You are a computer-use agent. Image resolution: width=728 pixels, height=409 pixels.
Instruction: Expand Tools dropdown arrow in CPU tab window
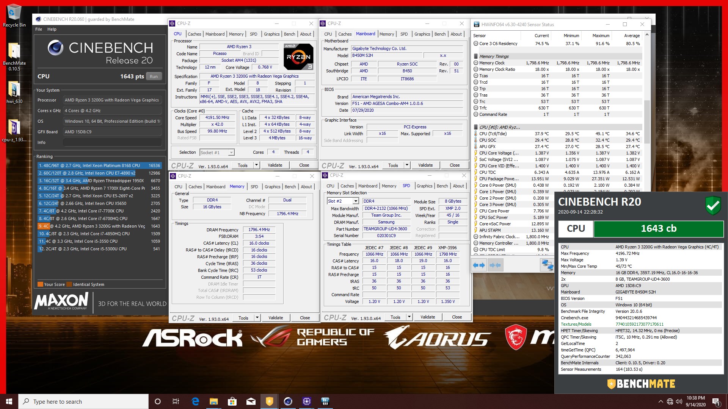click(x=256, y=165)
